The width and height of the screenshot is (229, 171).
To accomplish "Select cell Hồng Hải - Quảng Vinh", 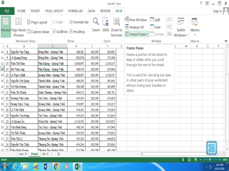I will (x=53, y=121).
